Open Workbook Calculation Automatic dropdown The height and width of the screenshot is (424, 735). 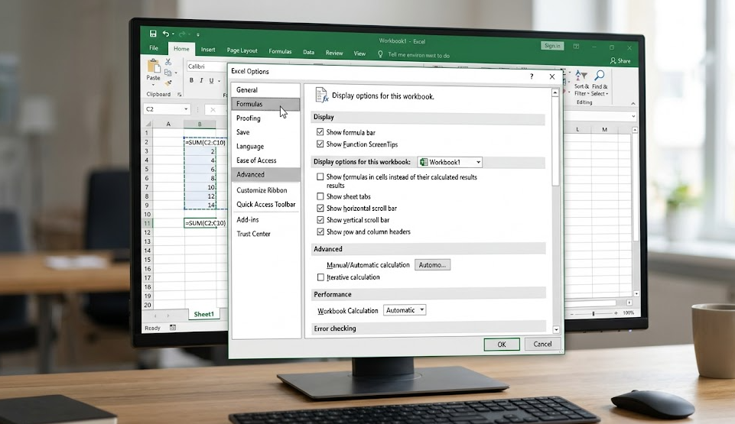point(405,310)
